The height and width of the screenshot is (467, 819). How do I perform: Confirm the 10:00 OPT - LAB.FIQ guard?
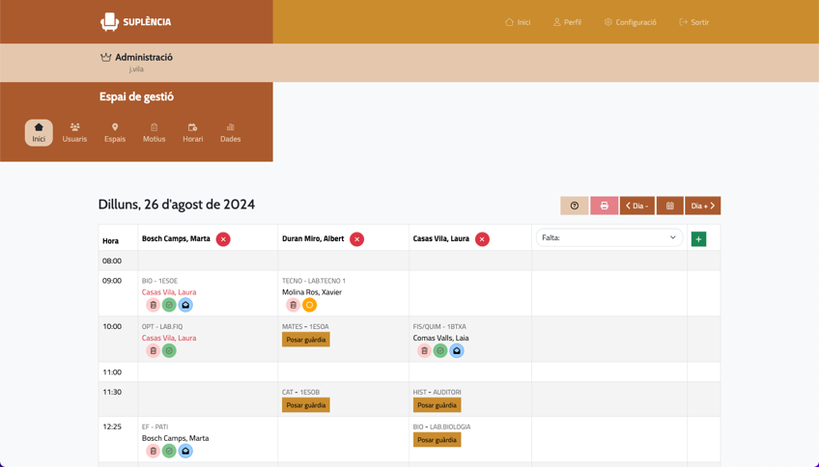pos(169,350)
